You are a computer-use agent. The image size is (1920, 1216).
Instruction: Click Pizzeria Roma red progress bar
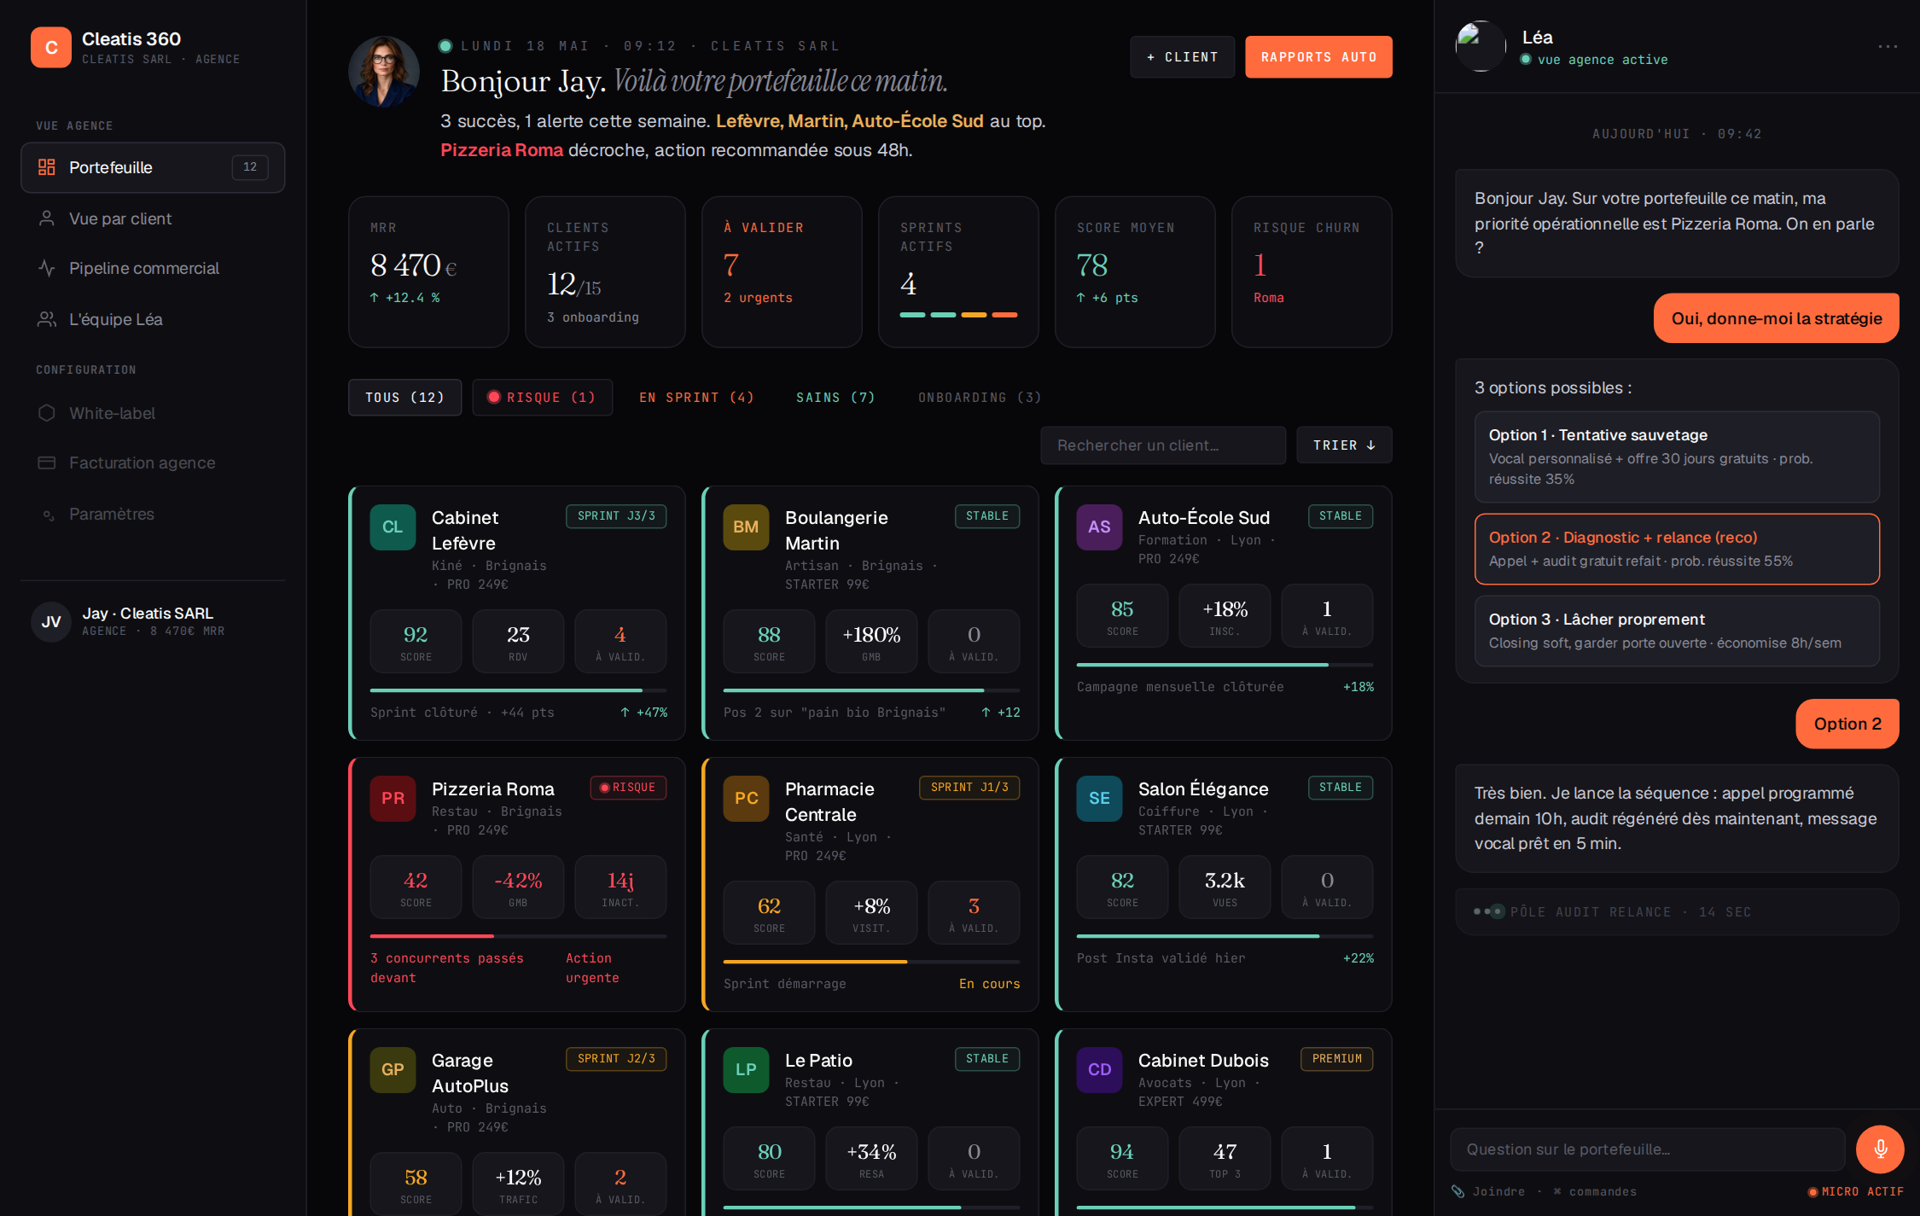click(518, 935)
